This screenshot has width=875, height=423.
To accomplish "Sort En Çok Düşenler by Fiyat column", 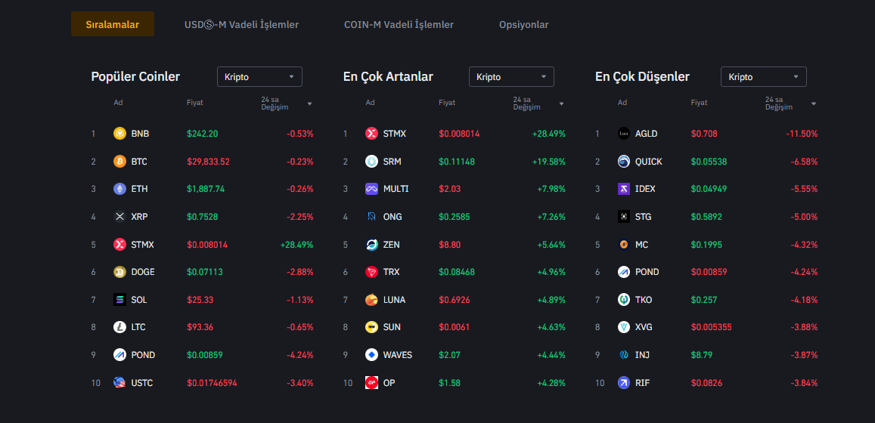I will click(x=699, y=103).
